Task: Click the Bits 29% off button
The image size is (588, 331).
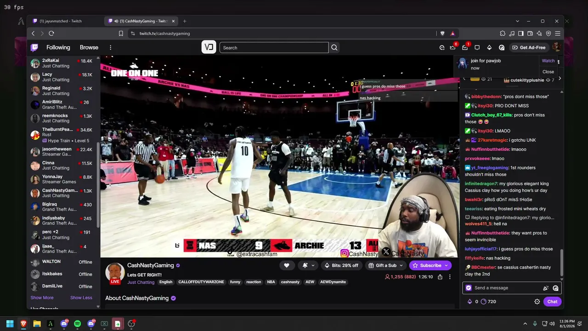Action: pyautogui.click(x=341, y=265)
